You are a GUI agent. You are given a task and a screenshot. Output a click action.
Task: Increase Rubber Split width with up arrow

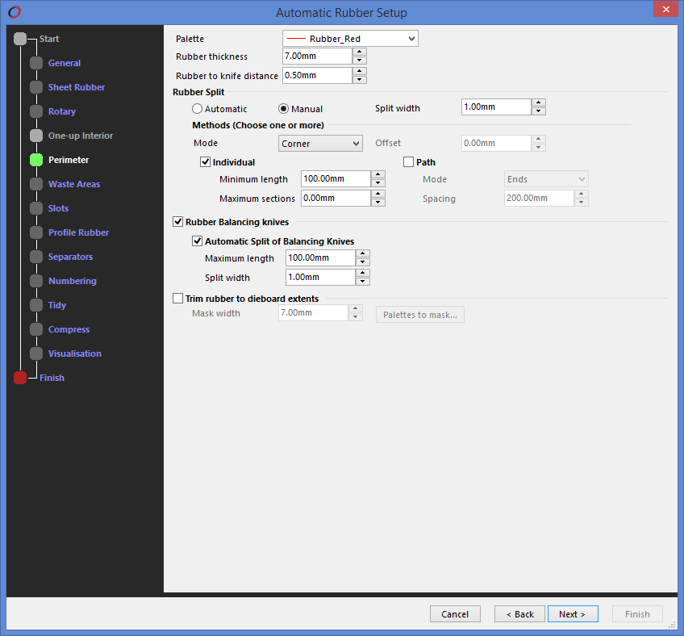(x=539, y=103)
